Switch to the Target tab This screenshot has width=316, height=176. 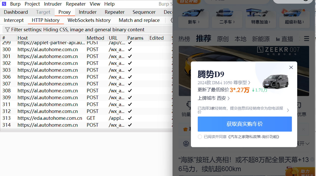pyautogui.click(x=43, y=12)
